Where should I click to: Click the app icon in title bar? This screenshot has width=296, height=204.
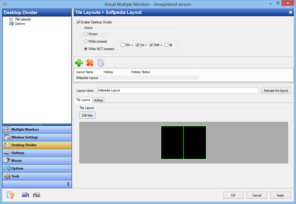[5, 4]
